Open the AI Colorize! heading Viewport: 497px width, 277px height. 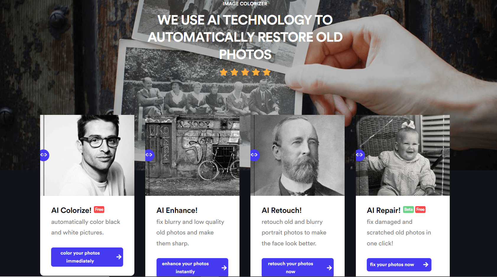(x=71, y=210)
